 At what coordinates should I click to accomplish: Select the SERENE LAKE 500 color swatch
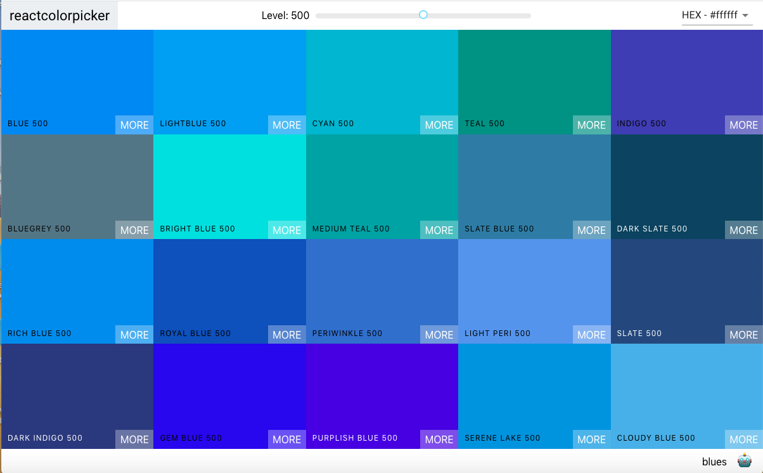pos(534,390)
